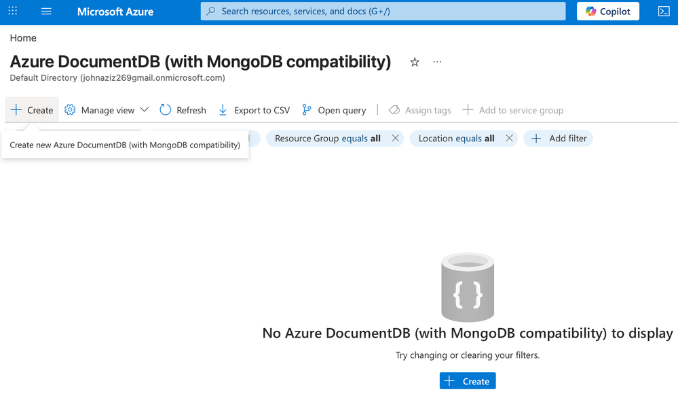Click the blue Create button under the empty state

[x=468, y=381]
